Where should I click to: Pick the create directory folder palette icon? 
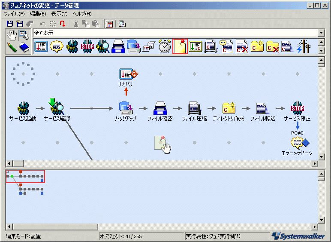coord(257,46)
